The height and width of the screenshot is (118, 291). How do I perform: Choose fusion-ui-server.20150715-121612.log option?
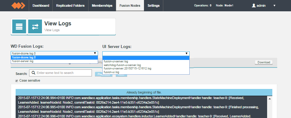[146, 68]
